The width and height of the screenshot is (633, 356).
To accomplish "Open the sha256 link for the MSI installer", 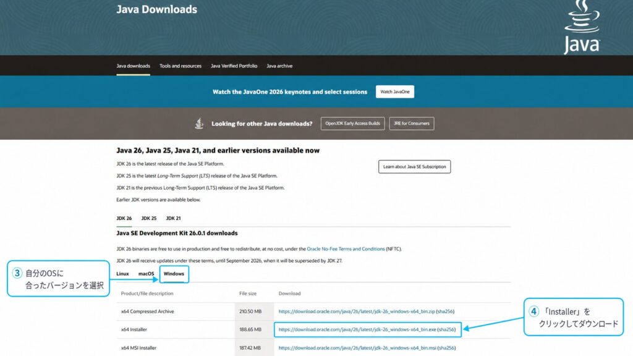I will pyautogui.click(x=446, y=348).
